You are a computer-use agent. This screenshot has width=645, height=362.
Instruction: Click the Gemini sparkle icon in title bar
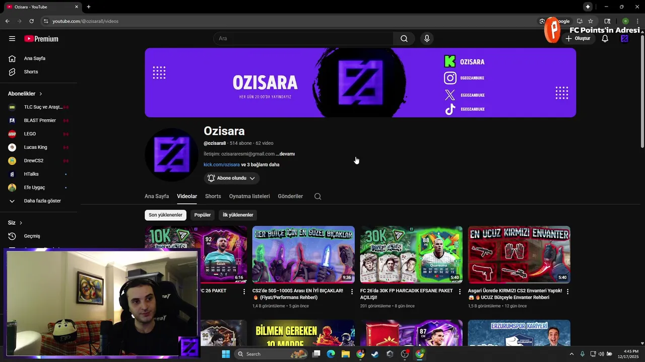[588, 7]
